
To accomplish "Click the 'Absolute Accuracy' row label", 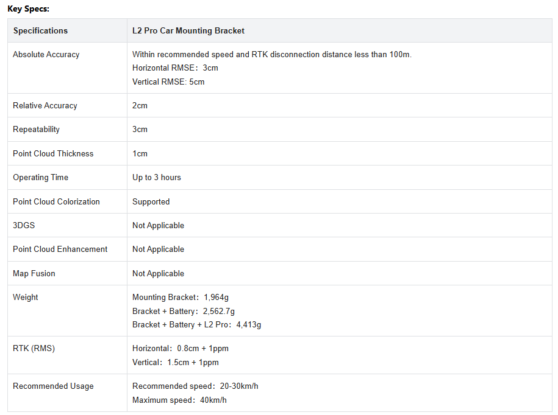I will (46, 55).
